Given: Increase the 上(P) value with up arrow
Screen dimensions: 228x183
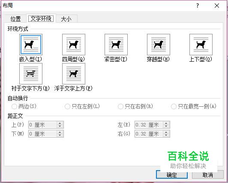Looking at the screenshot, I should [60, 123].
